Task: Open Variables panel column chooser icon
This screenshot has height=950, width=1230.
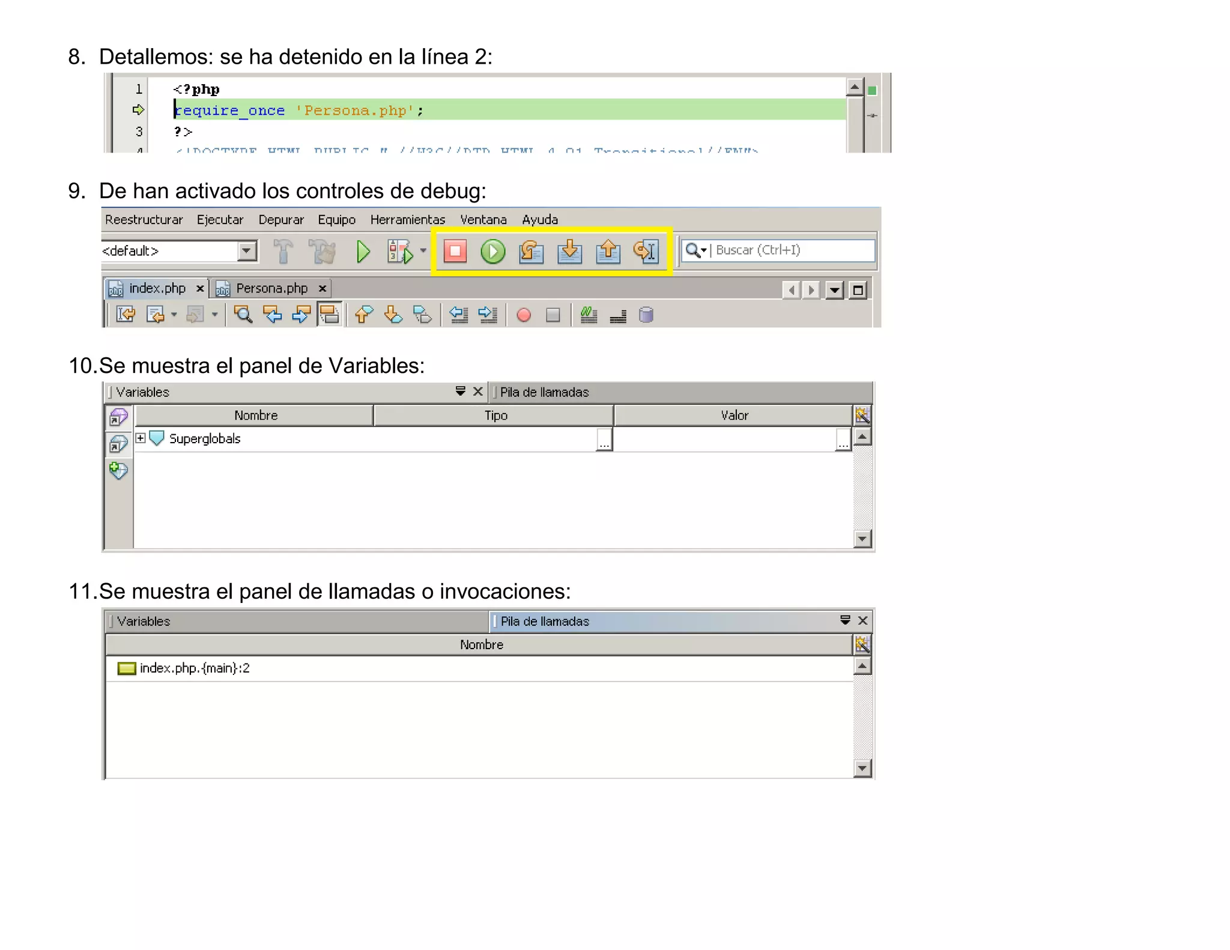Action: pyautogui.click(x=862, y=415)
